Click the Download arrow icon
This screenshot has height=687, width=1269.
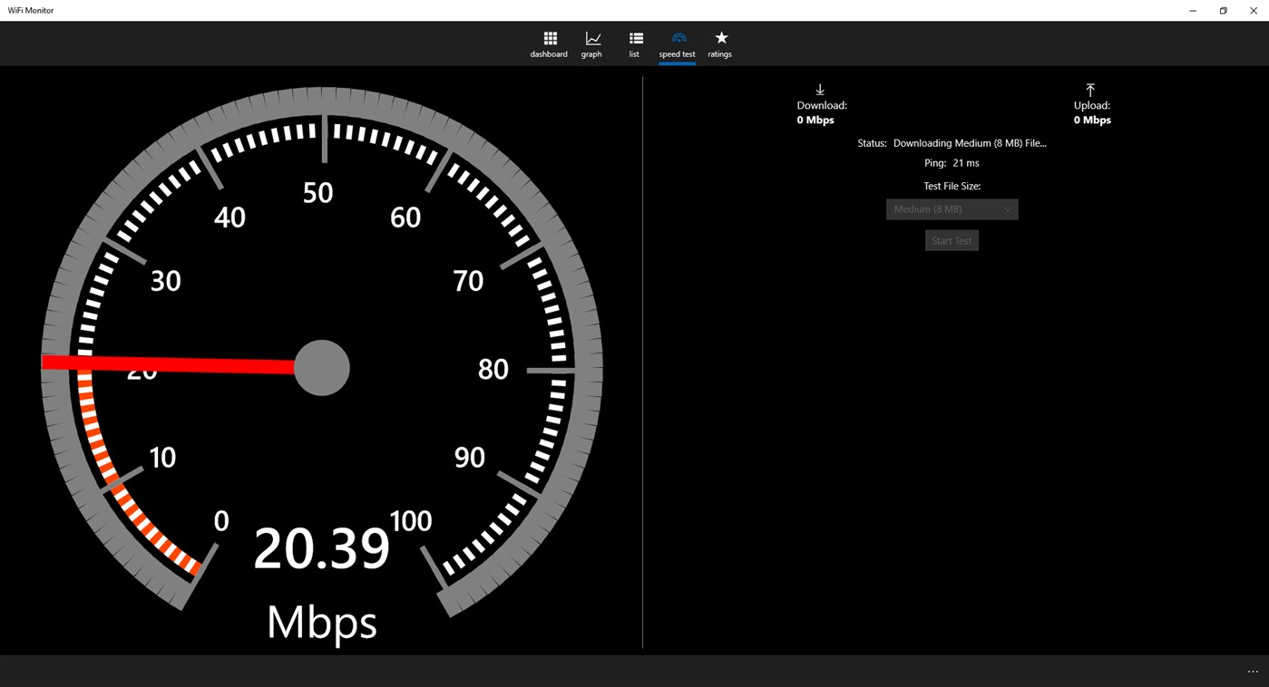(x=819, y=89)
